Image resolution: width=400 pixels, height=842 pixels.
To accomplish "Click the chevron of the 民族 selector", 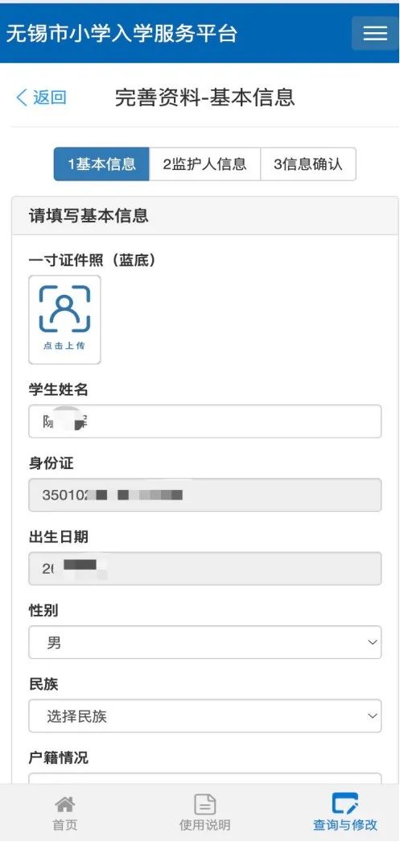I will point(372,715).
